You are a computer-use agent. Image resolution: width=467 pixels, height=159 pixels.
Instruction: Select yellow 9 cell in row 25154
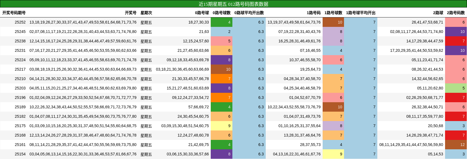333,154
